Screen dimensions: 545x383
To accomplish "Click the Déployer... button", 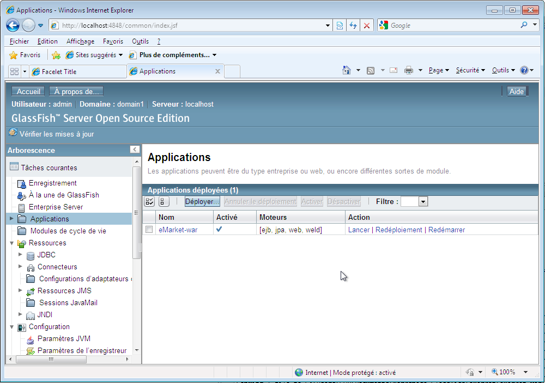I will click(x=202, y=201).
